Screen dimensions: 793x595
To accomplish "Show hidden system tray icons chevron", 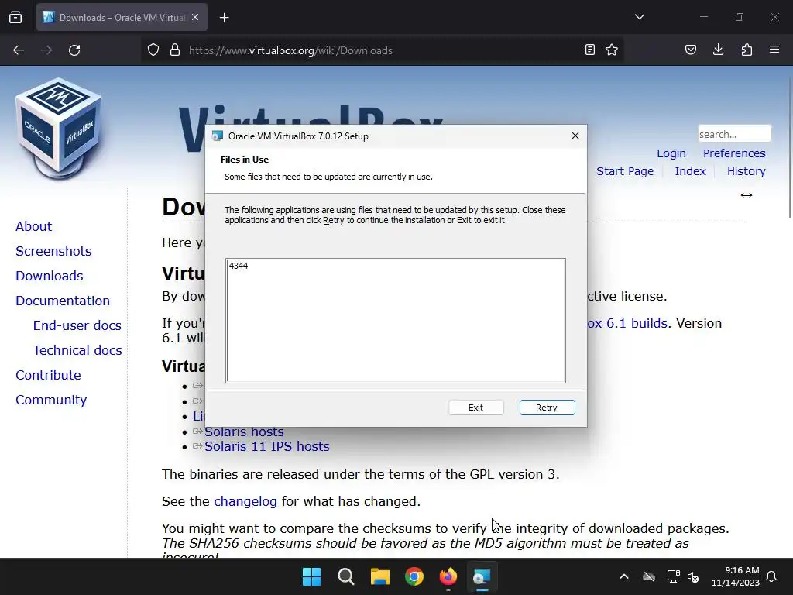I will coord(624,576).
